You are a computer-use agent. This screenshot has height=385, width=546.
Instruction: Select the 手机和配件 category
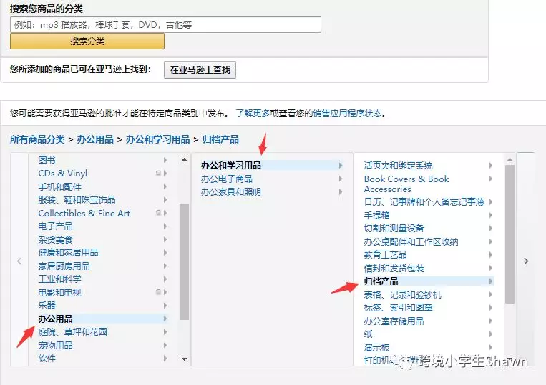point(59,186)
